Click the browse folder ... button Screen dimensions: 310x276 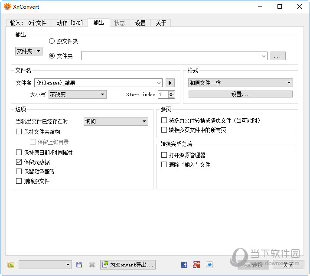(x=278, y=56)
